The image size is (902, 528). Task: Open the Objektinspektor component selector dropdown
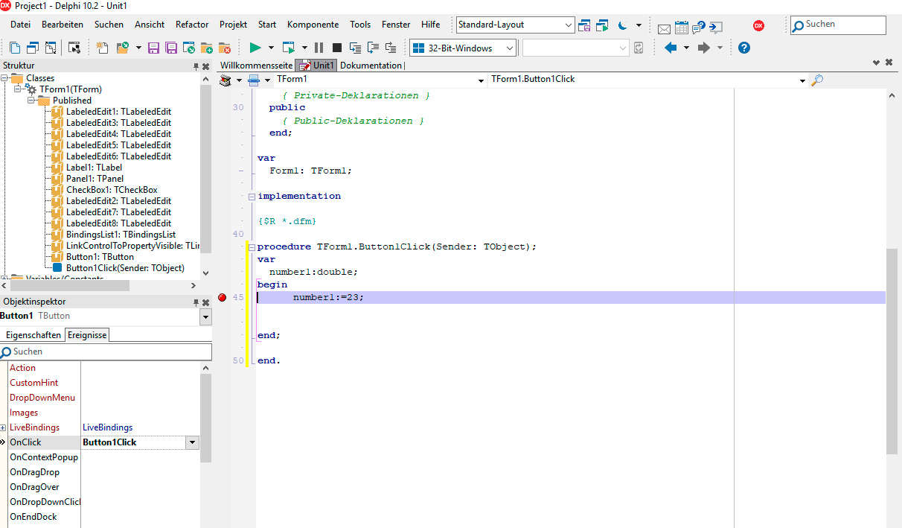coord(205,317)
